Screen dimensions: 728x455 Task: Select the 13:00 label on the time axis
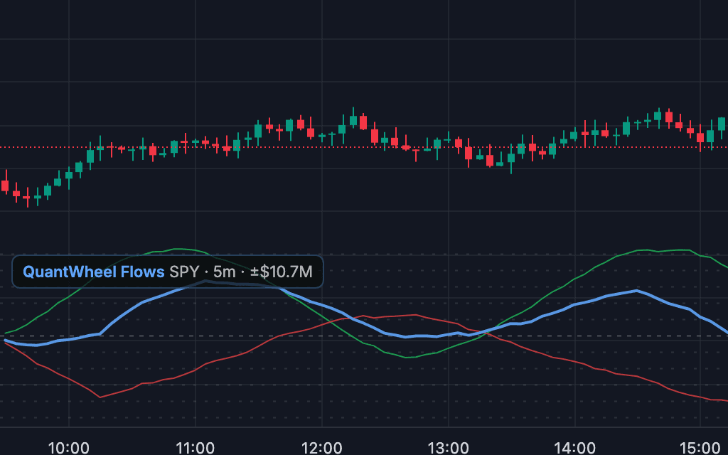[448, 448]
